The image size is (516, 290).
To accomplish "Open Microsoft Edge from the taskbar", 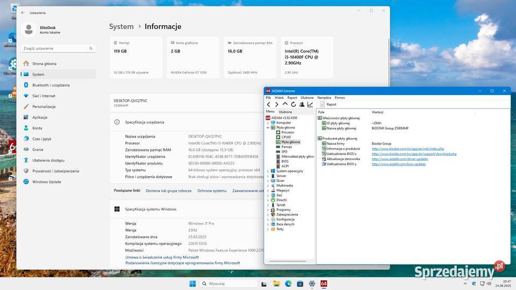I will pyautogui.click(x=288, y=284).
